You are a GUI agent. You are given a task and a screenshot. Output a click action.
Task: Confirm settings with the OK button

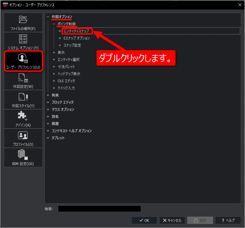pos(144,220)
